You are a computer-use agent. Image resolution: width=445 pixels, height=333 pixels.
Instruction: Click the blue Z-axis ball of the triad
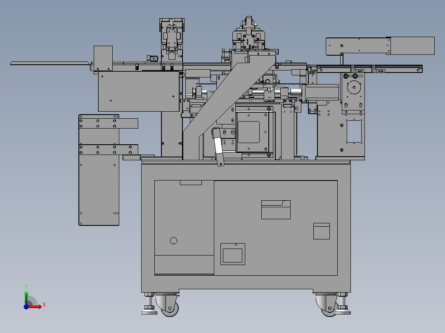[x=26, y=307]
